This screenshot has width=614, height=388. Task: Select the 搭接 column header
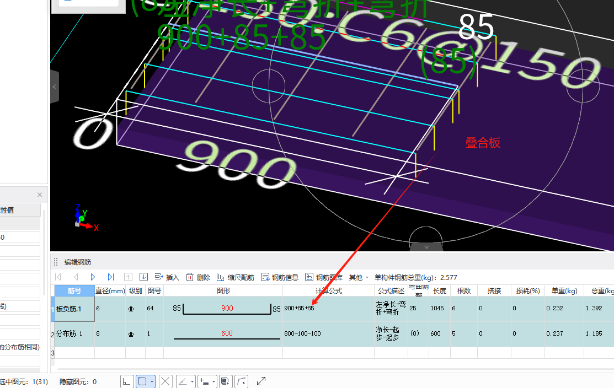tap(494, 290)
